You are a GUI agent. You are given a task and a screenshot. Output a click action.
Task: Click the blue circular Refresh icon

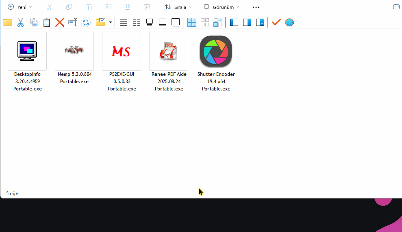[86, 22]
